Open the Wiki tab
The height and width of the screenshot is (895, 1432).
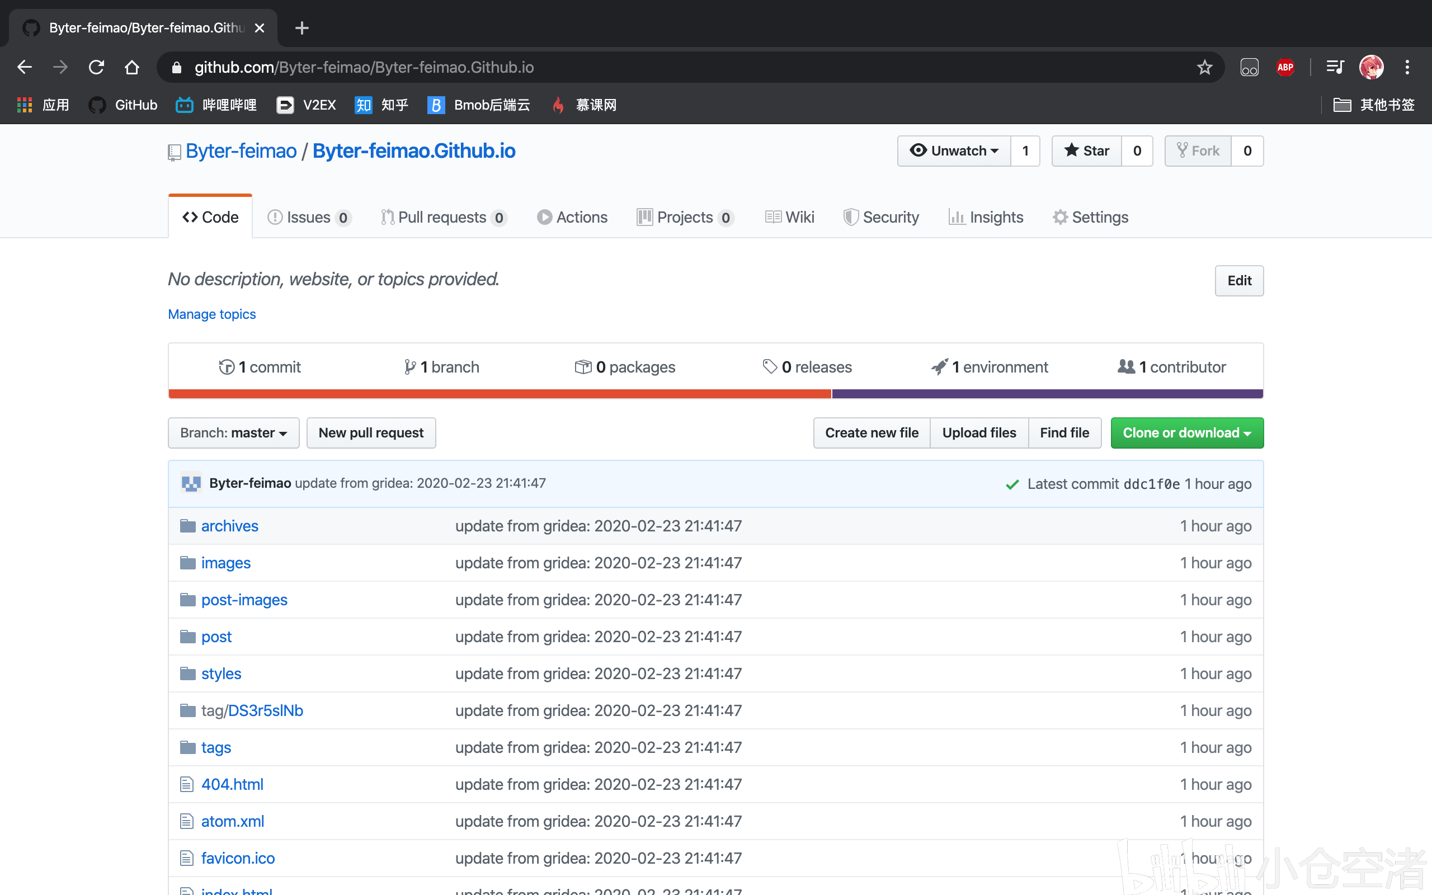pos(790,217)
